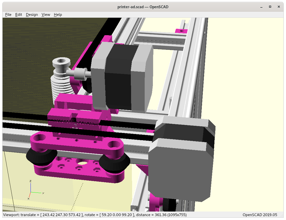The width and height of the screenshot is (286, 220).
Task: Open the File menu
Action: pyautogui.click(x=8, y=15)
